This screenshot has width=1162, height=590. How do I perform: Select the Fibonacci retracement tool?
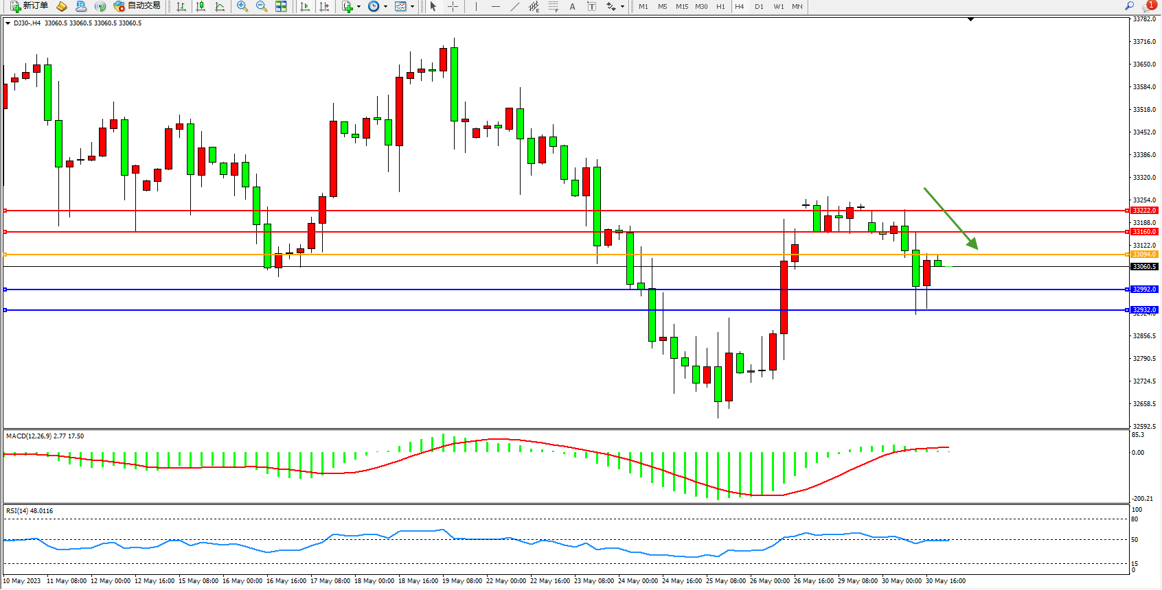(x=554, y=6)
